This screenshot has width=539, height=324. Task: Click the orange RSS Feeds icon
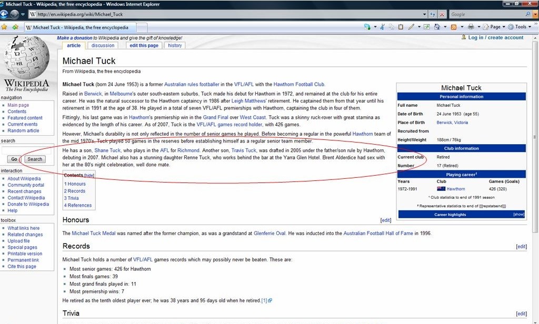[x=454, y=27]
